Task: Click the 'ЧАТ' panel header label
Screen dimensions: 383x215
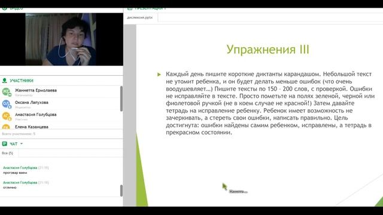Action: tap(13, 144)
